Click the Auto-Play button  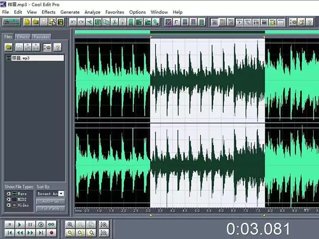click(x=51, y=201)
